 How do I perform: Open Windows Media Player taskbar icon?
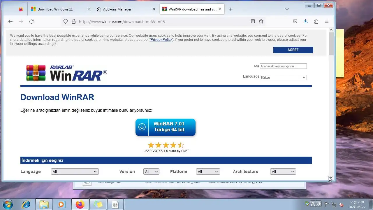[61, 204]
